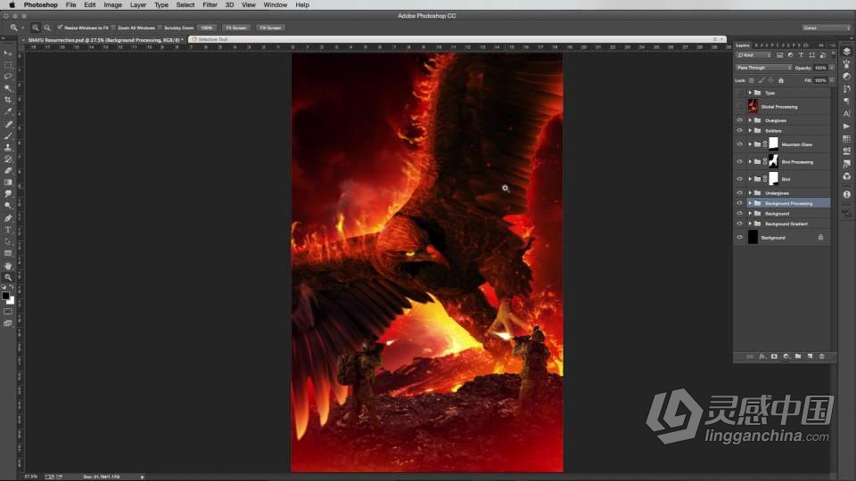Click the foreground color swatch
856x481 pixels.
5,296
